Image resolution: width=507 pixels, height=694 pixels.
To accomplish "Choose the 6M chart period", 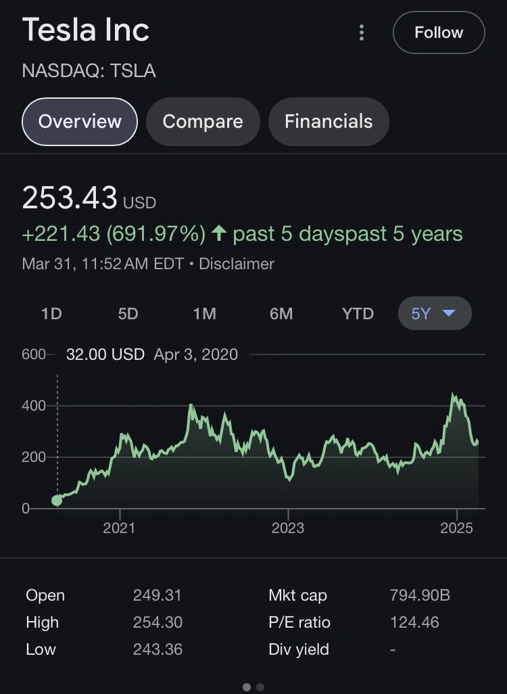I will 281,314.
